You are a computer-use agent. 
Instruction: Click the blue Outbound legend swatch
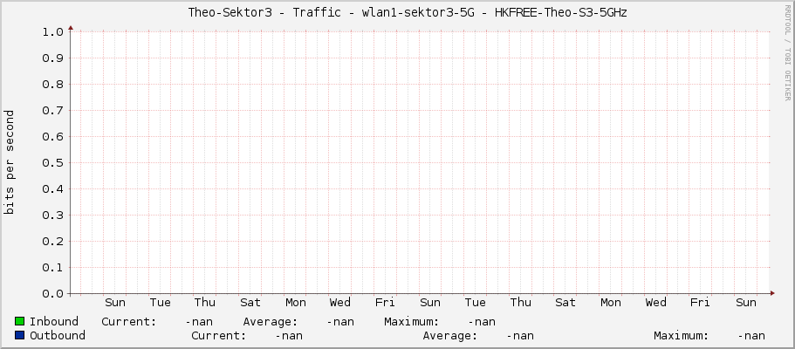point(20,335)
